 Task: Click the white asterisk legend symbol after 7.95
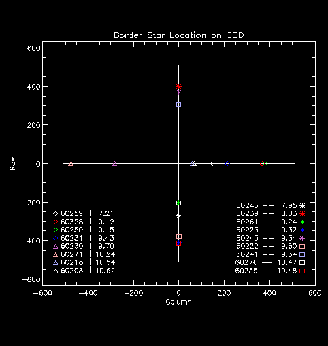click(x=302, y=205)
